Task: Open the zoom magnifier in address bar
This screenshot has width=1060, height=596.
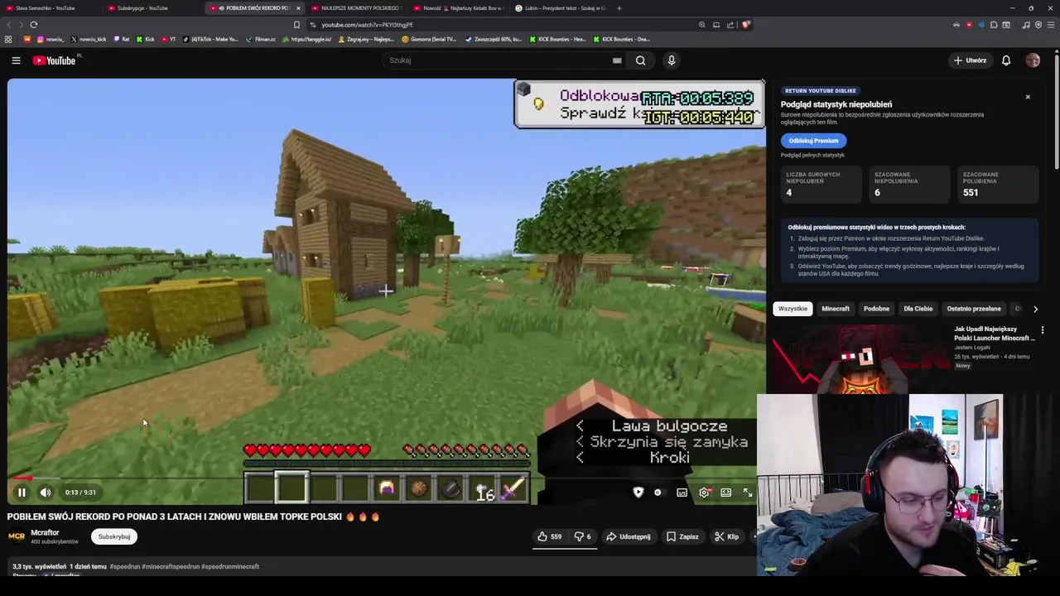Action: pos(702,25)
